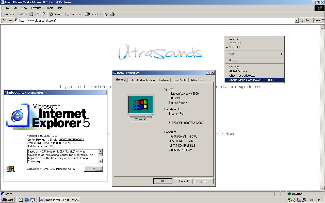Open the View menu
The height and width of the screenshot is (203, 325).
pyautogui.click(x=24, y=8)
